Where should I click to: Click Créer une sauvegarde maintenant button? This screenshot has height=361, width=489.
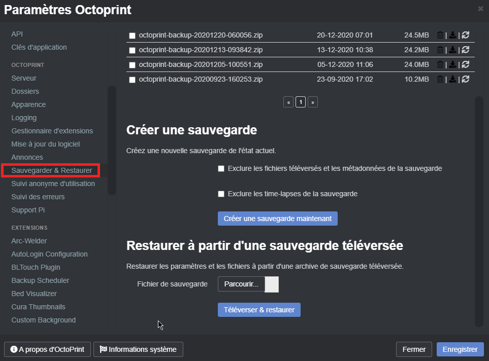[278, 219]
